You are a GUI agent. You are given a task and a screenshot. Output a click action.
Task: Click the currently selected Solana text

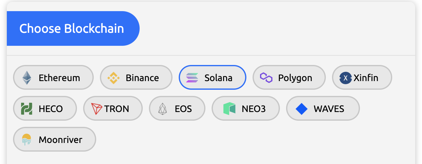pyautogui.click(x=218, y=78)
